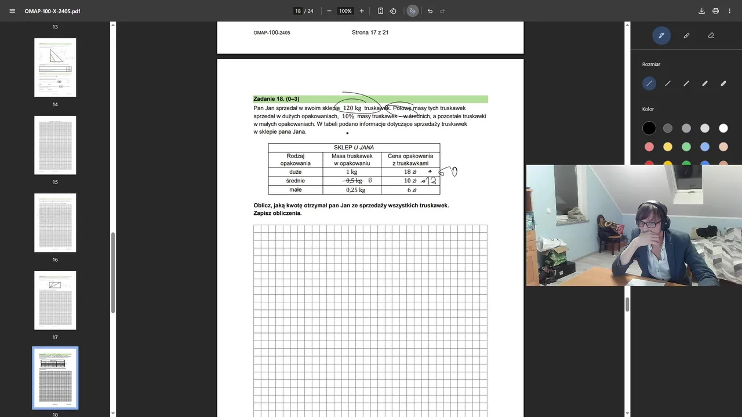Screen dimensions: 742x417
Task: Toggle the annotation draw mode button
Action: [412, 11]
